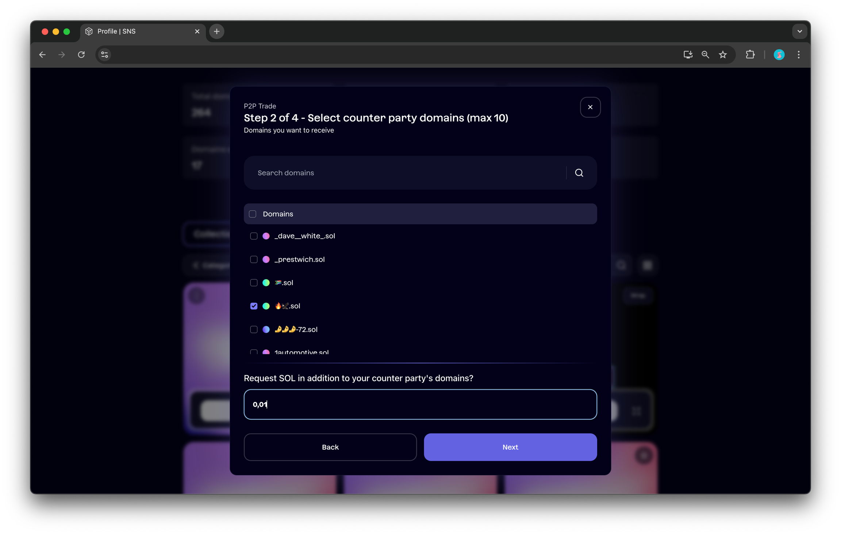The height and width of the screenshot is (534, 841).
Task: Open the Chrome three-dot menu
Action: (x=799, y=55)
